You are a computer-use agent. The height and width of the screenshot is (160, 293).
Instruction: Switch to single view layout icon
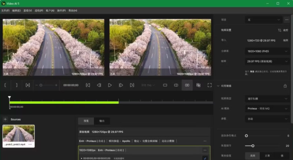(165, 85)
